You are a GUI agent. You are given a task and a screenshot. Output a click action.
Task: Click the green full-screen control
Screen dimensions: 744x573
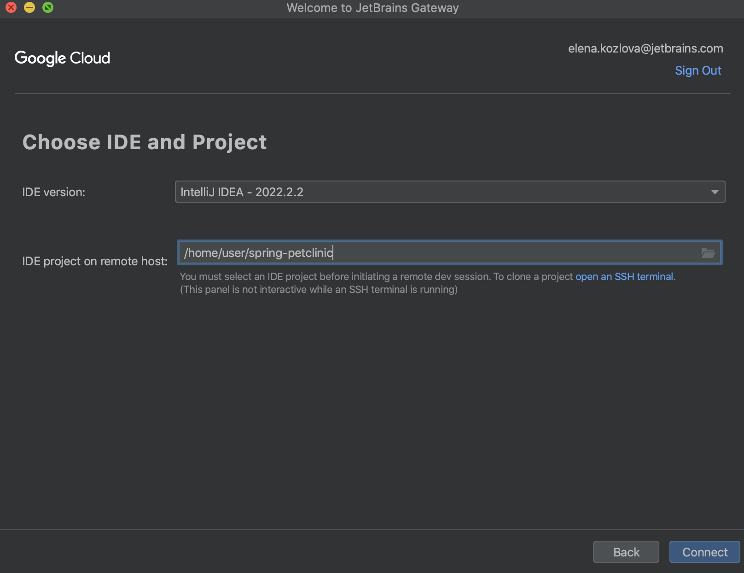click(x=46, y=7)
